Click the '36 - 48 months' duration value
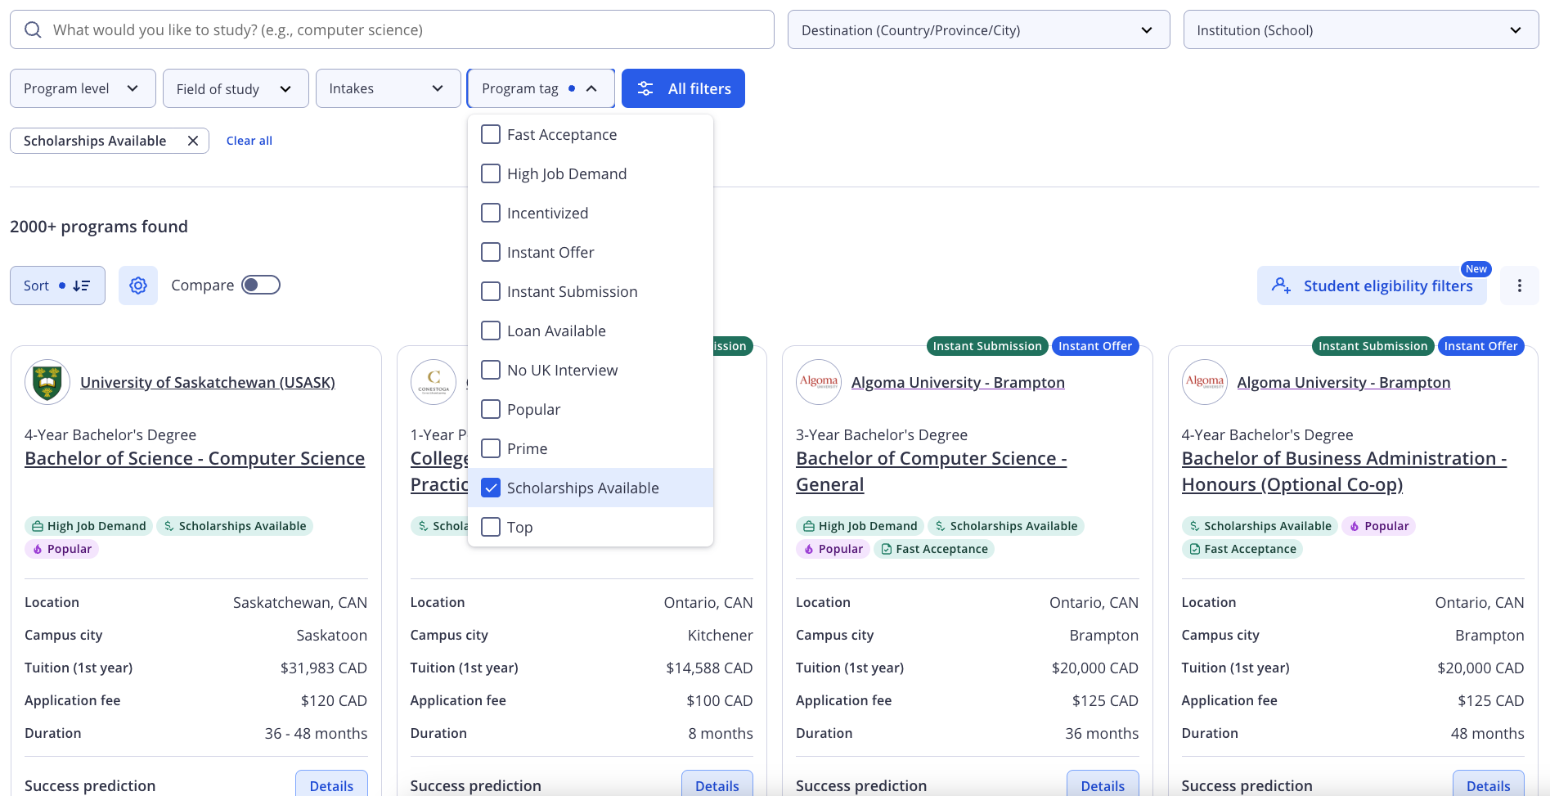 click(316, 733)
